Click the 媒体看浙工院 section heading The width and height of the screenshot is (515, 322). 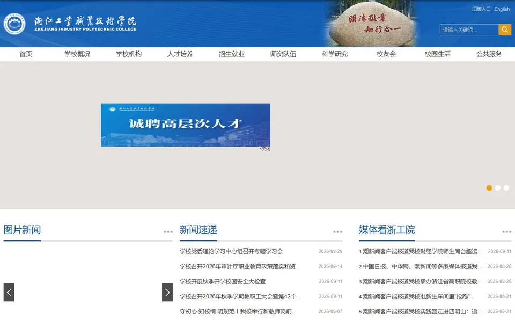click(x=387, y=230)
